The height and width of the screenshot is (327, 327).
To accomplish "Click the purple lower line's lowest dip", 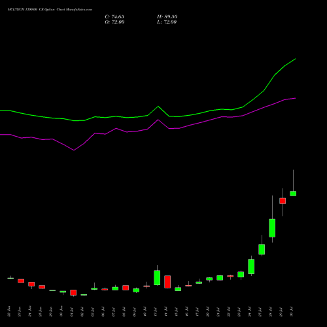I will [74, 150].
